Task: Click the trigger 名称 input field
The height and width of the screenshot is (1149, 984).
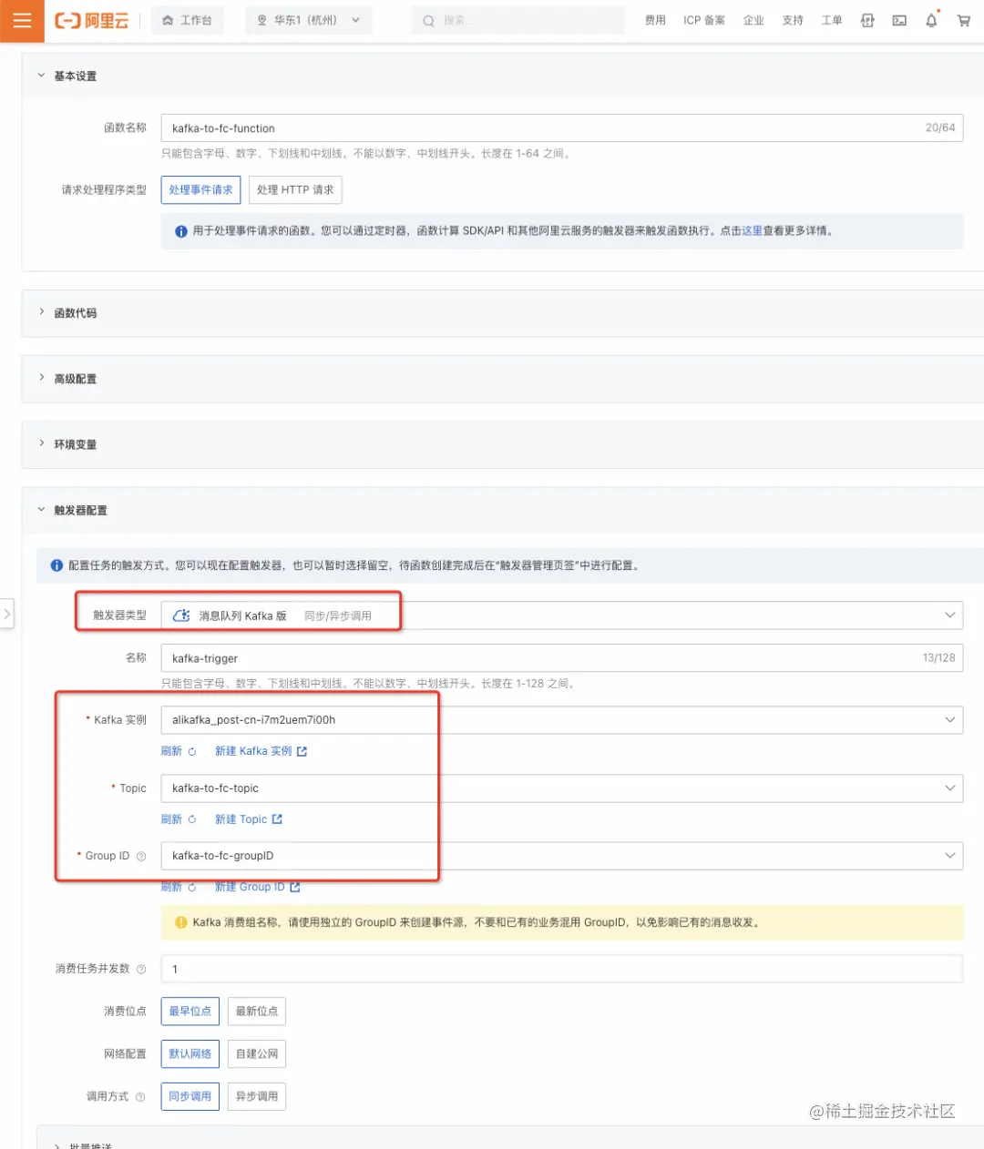Action: 561,658
